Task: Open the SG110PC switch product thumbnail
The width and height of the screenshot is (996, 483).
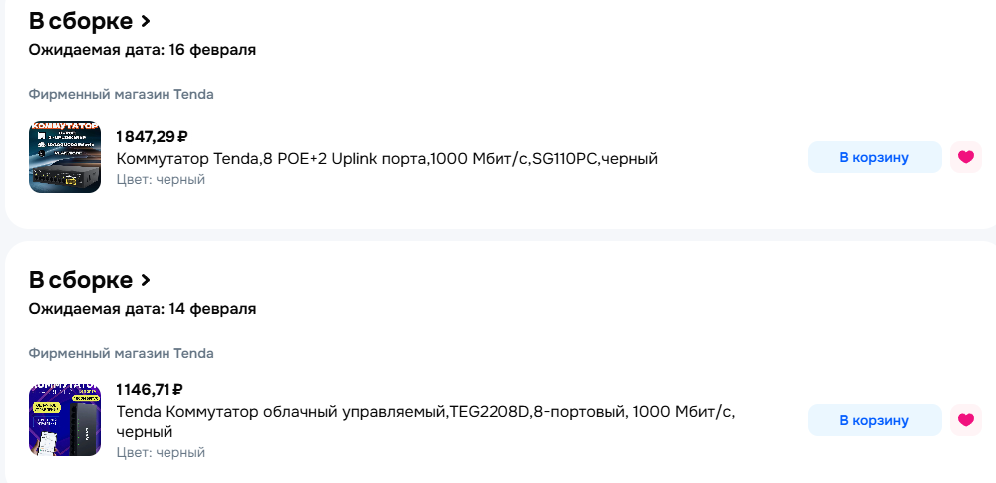Action: coord(65,157)
